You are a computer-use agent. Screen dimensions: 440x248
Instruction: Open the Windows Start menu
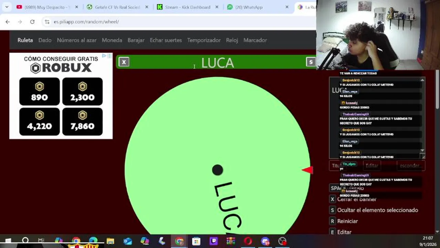[8, 241]
